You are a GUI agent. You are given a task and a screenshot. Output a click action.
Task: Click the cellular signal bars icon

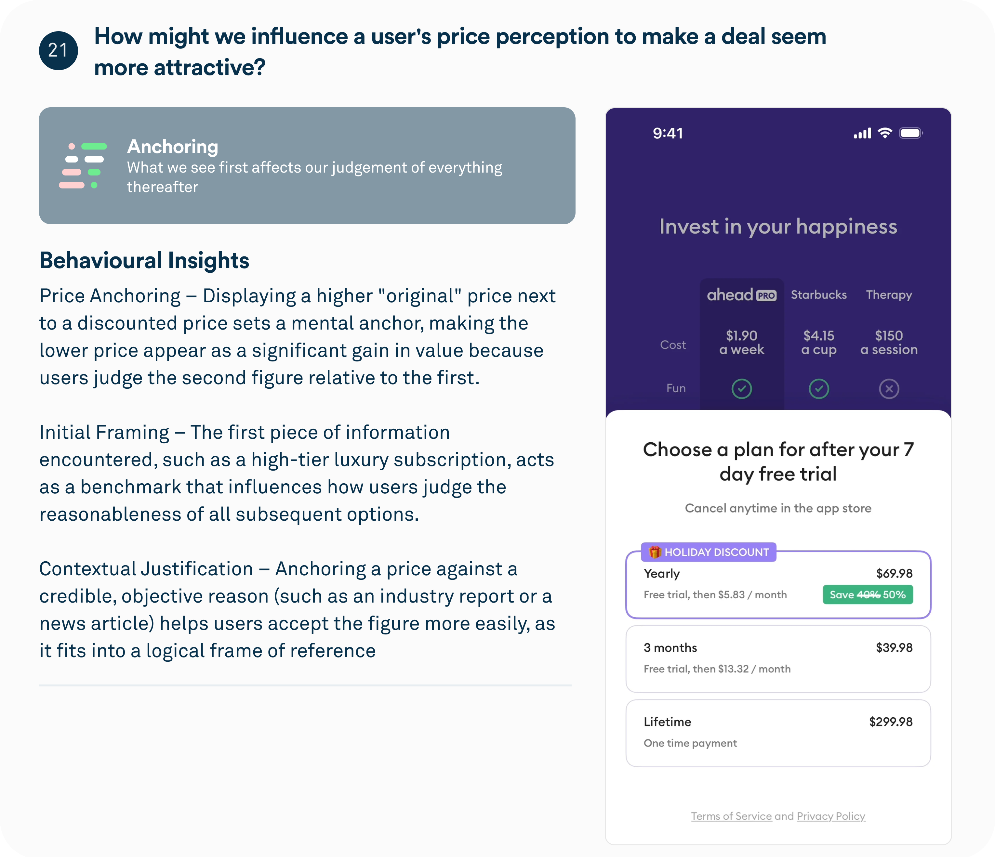862,133
